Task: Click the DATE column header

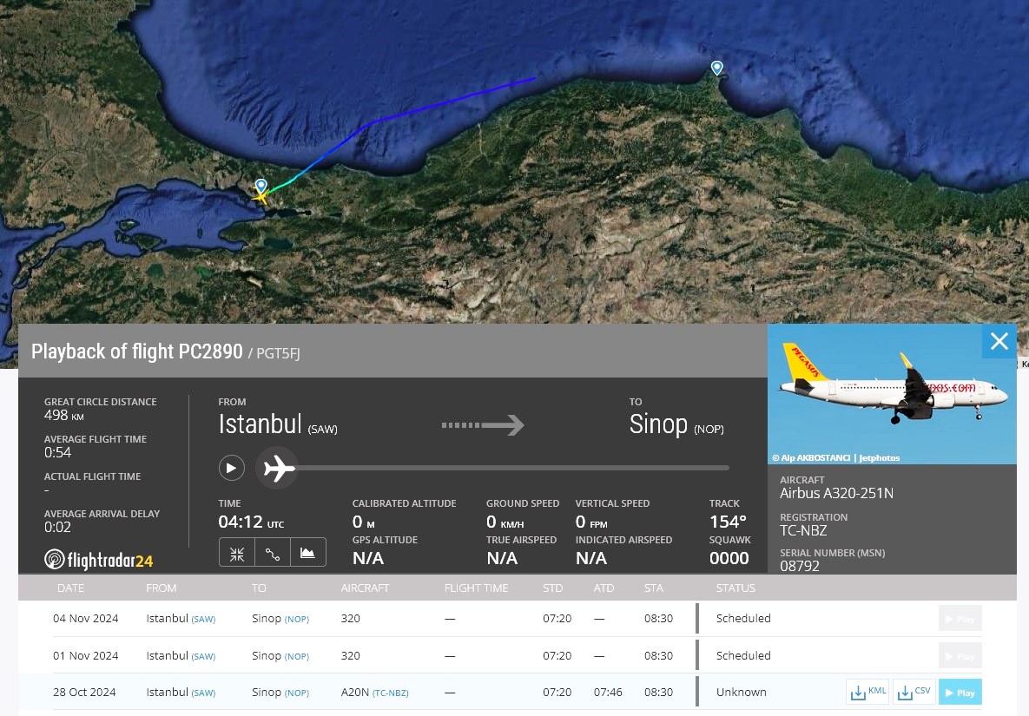Action: tap(71, 588)
